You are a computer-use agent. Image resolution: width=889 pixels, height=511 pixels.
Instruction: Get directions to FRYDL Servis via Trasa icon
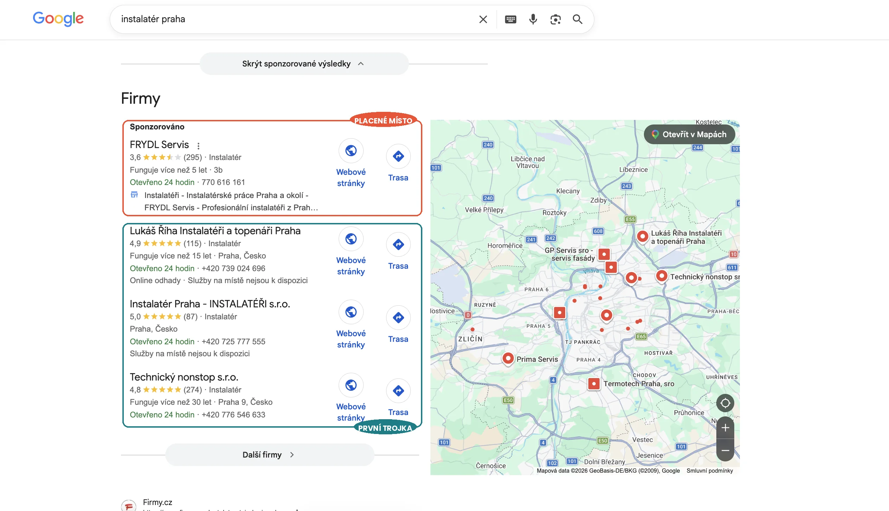(398, 156)
